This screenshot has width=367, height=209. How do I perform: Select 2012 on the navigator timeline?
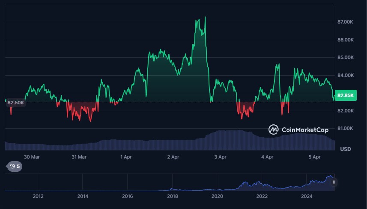click(38, 196)
